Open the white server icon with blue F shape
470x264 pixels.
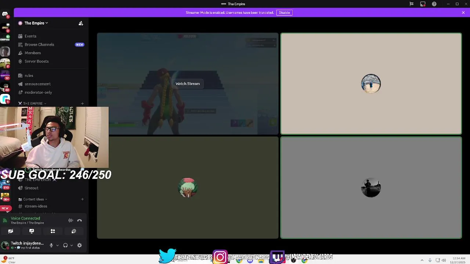pyautogui.click(x=5, y=99)
